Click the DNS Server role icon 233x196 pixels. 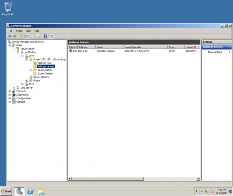[x=18, y=87]
